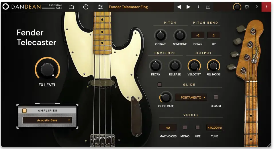Go to previous preset arrow

click(x=179, y=7)
